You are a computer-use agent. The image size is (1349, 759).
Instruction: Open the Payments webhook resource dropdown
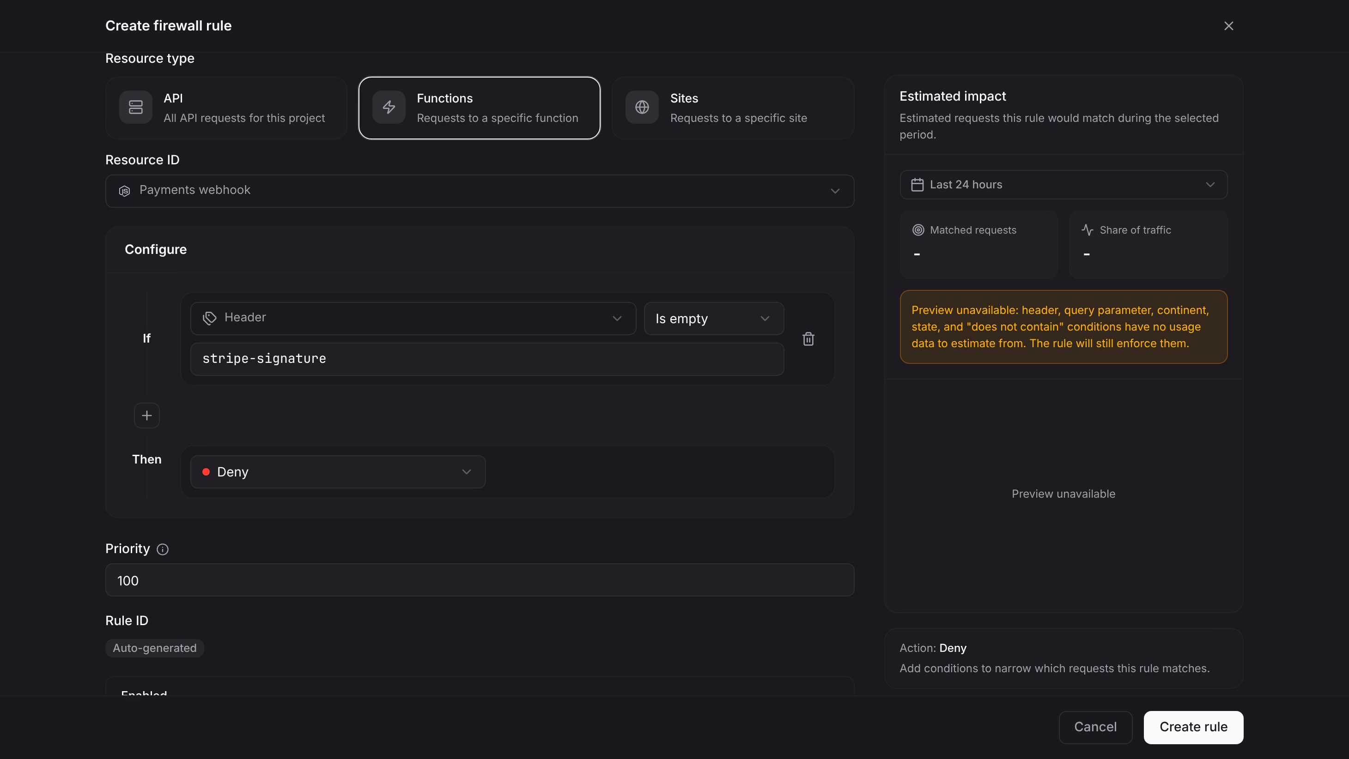click(x=480, y=191)
